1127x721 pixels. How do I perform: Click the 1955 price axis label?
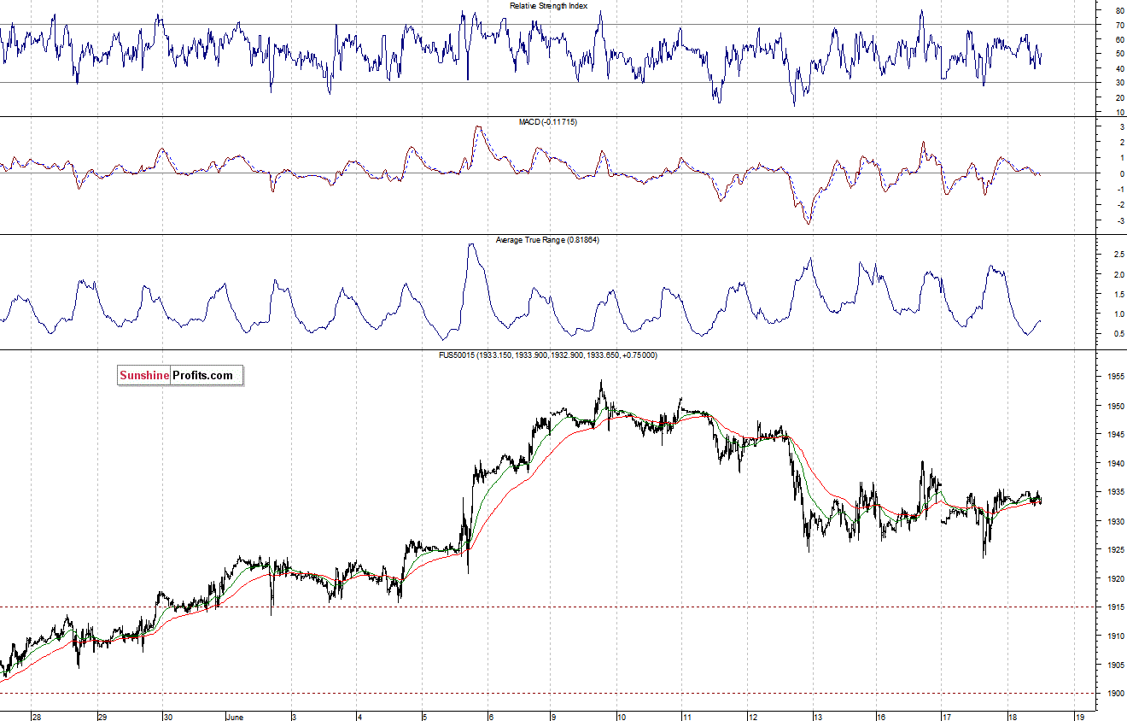coord(1116,377)
